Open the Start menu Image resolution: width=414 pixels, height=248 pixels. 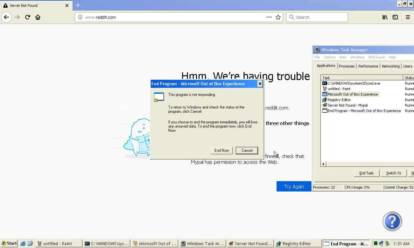coord(9,243)
